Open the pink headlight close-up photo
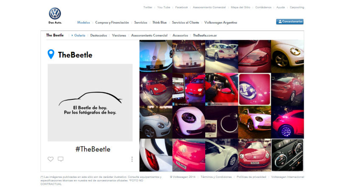This screenshot has width=345, height=194. (x=255, y=89)
